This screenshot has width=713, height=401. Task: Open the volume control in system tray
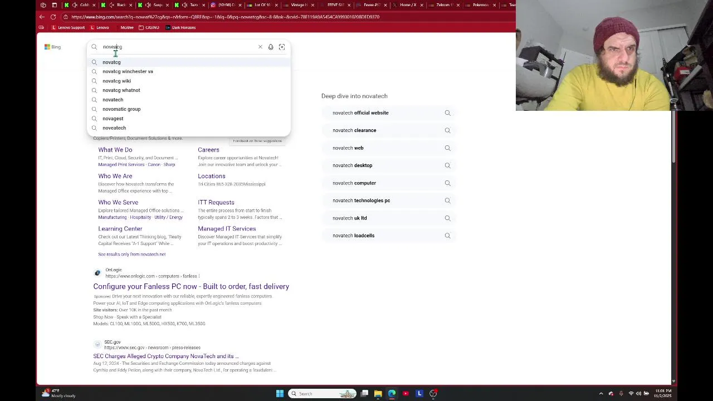click(x=638, y=394)
